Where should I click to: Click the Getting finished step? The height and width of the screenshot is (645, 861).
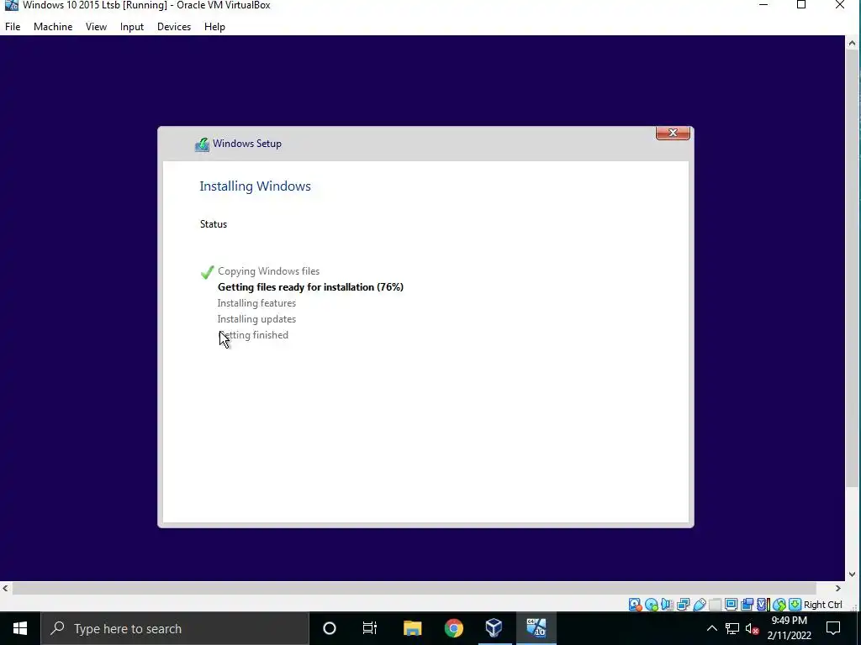[x=253, y=334]
